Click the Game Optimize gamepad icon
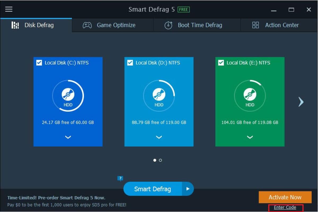The height and width of the screenshot is (212, 318). pos(87,25)
